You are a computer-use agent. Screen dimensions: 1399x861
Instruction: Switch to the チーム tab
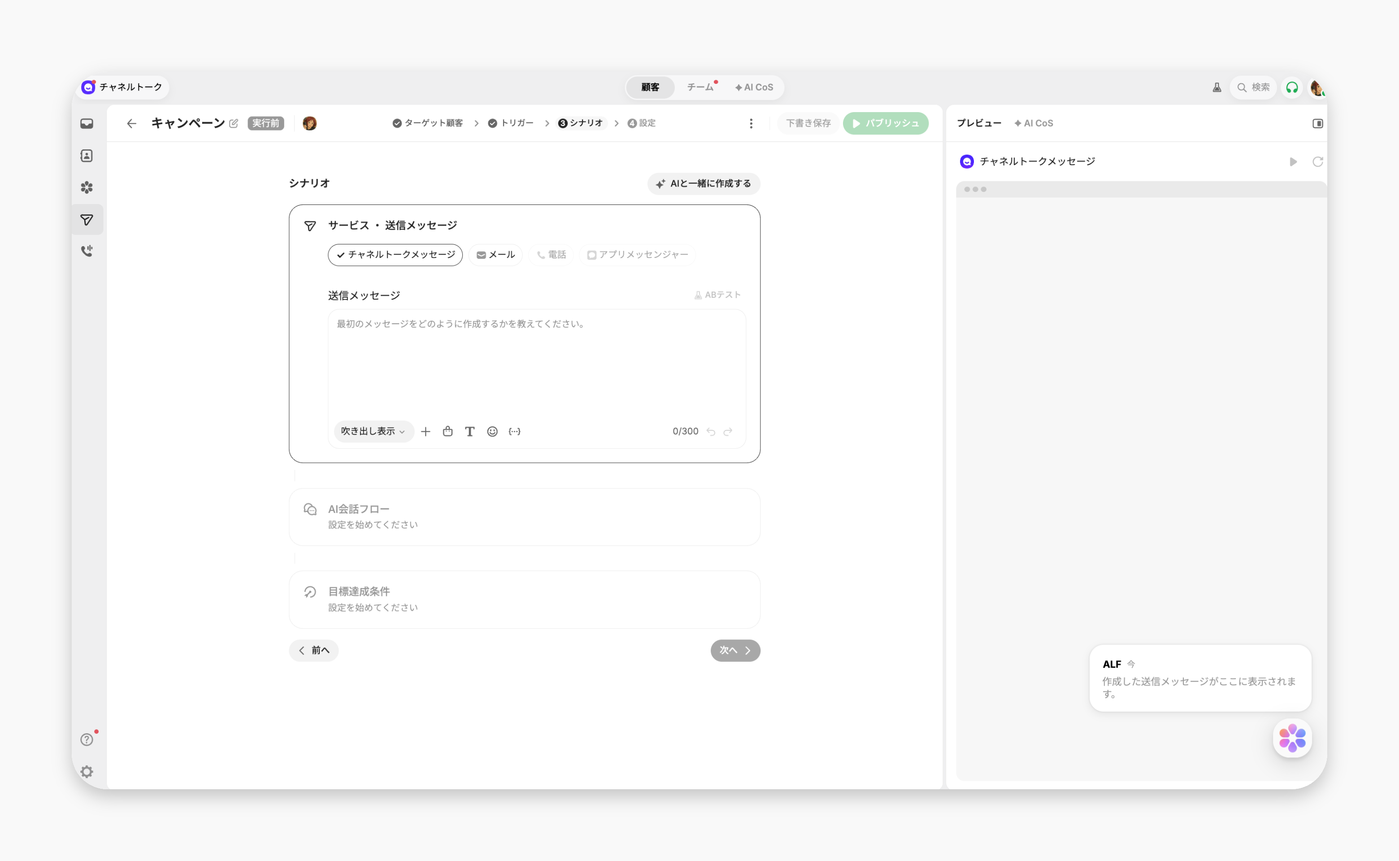tap(700, 88)
